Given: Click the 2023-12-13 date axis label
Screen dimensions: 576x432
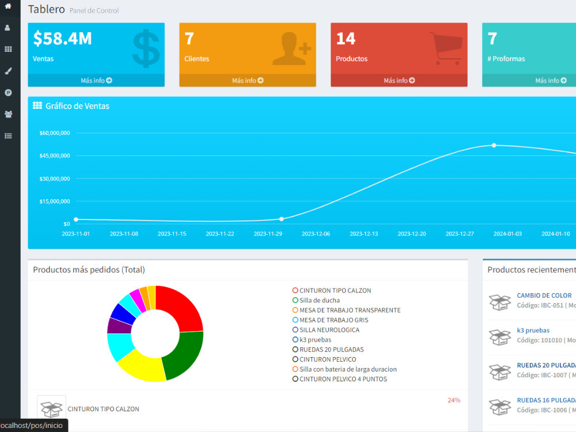Looking at the screenshot, I should (x=363, y=234).
